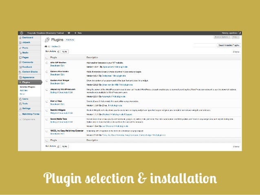Viewport: 260px width, 195px height.
Task: Click the Settings link under Social Media Tabs
Action: point(54,122)
